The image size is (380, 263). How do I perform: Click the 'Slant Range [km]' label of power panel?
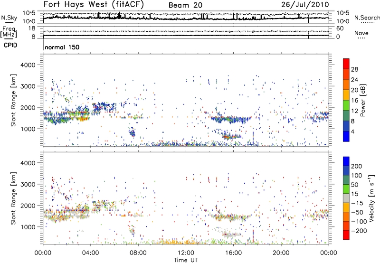tap(13, 100)
